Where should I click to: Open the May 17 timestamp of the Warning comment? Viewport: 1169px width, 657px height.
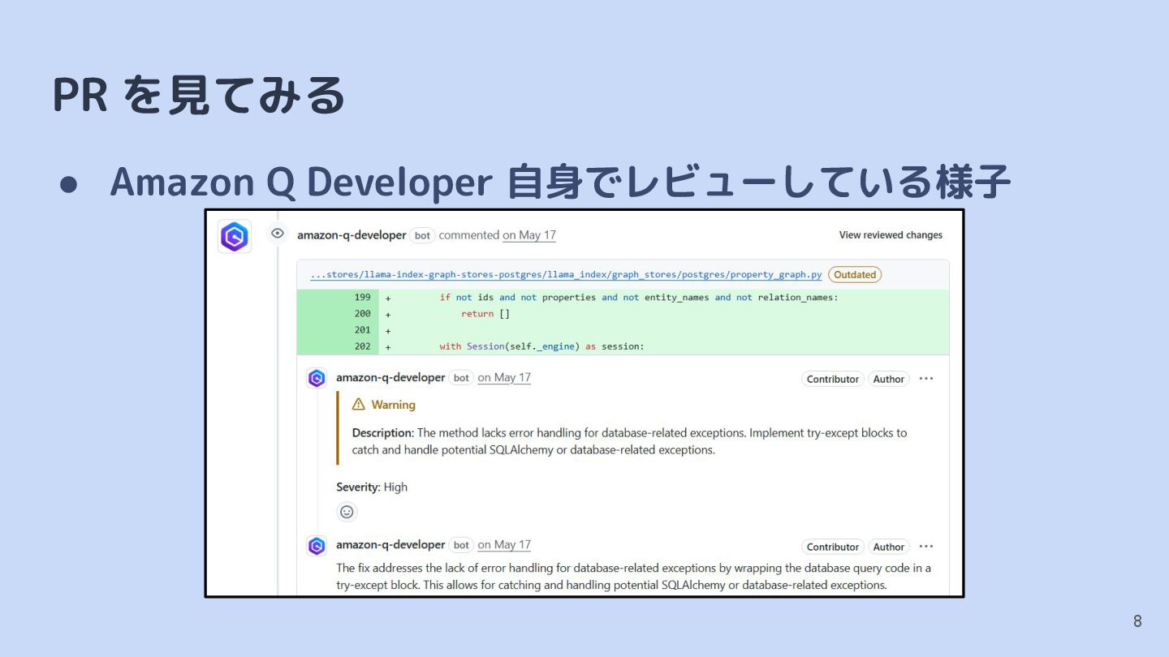[504, 378]
